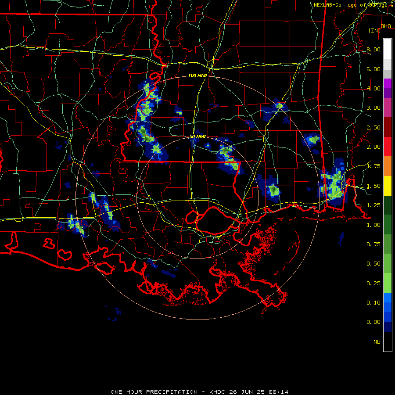Click the ONE HOUR PRECIPITATION caption text
The width and height of the screenshot is (395, 395).
tap(154, 392)
